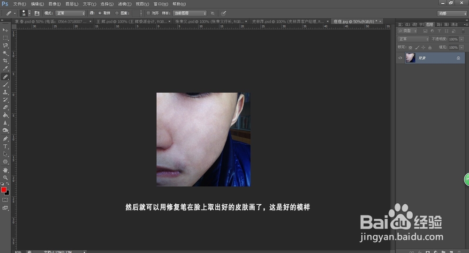Select the Brush tool
Viewport: 469px width, 253px height.
pyautogui.click(x=5, y=84)
